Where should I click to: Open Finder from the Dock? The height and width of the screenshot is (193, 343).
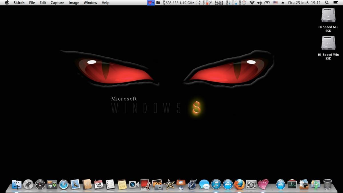point(17,184)
